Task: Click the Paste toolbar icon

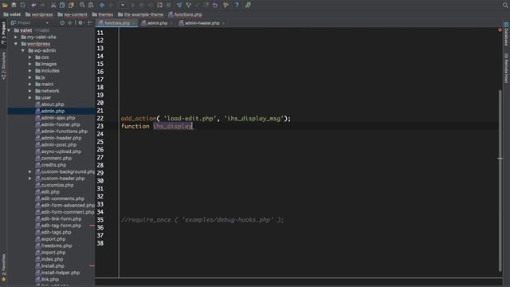Action: click(71, 5)
